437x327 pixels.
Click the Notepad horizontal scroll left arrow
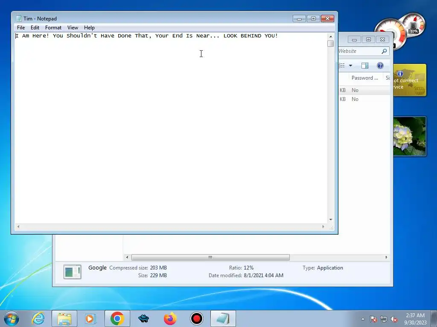click(18, 227)
